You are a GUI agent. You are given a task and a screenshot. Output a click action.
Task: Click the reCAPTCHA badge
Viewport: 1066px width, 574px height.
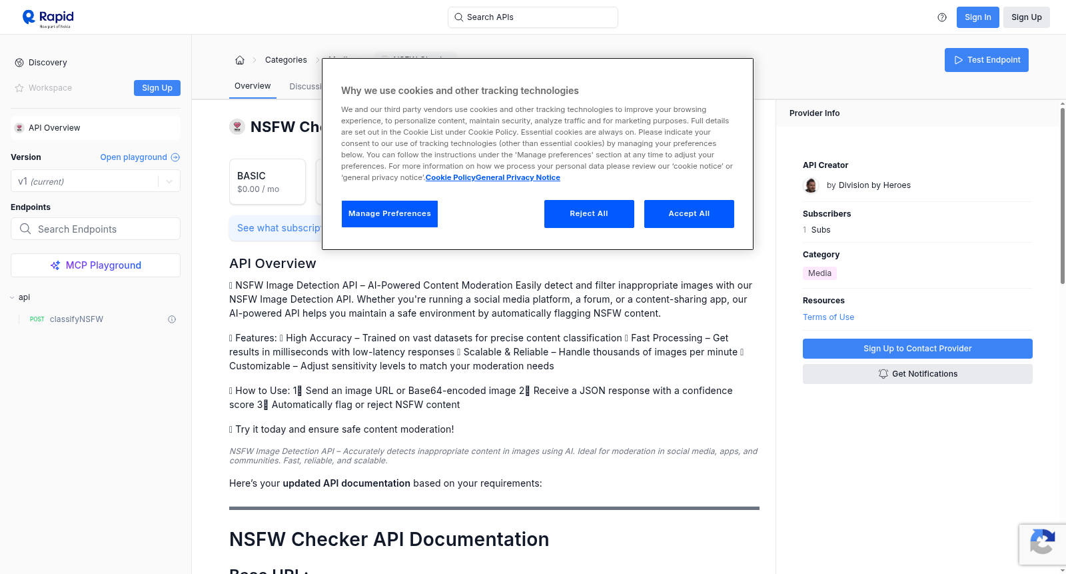click(1042, 545)
